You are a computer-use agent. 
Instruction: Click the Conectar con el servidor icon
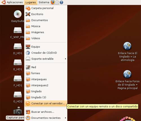tap(28, 104)
